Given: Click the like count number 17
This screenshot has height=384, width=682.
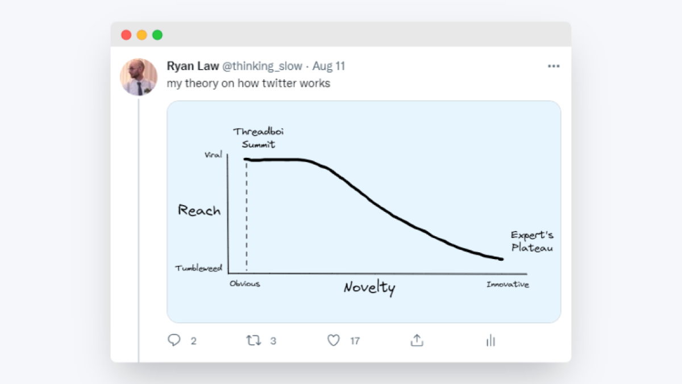Looking at the screenshot, I should pos(355,341).
